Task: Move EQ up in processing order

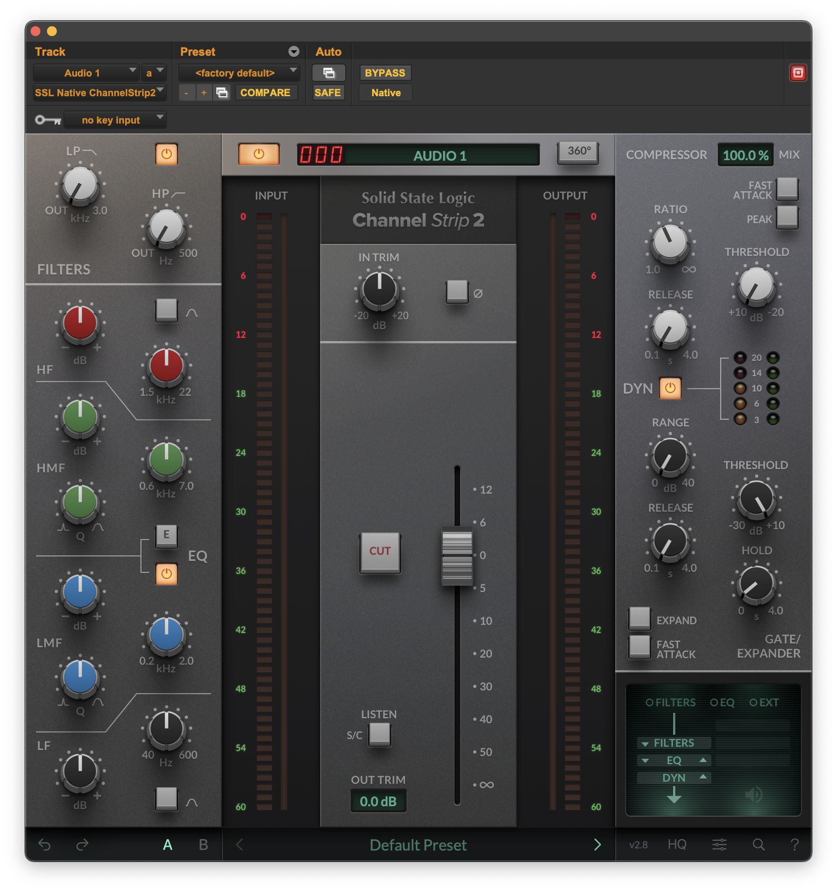Action: 703,760
